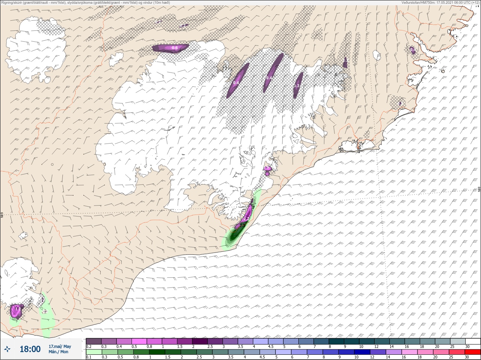
Task: Select bottom legend swatch between 3 and 3.5
Action: point(220,352)
